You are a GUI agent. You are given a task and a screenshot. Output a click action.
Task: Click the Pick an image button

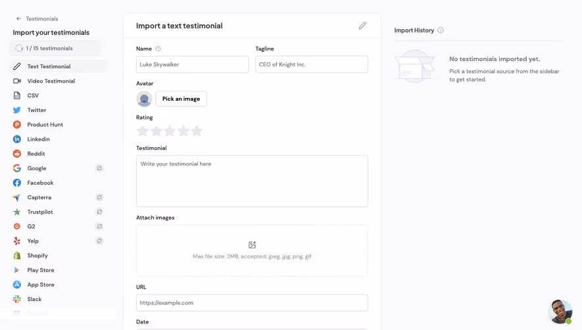[181, 99]
